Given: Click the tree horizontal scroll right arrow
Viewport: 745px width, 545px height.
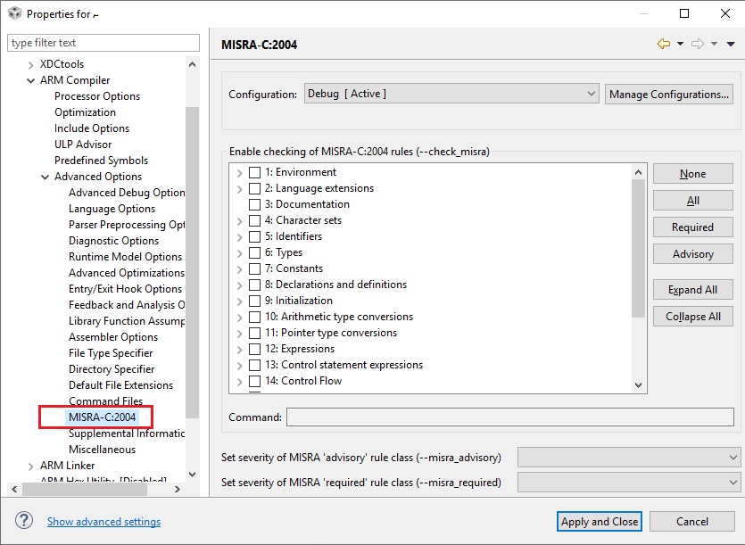Looking at the screenshot, I should [x=178, y=489].
